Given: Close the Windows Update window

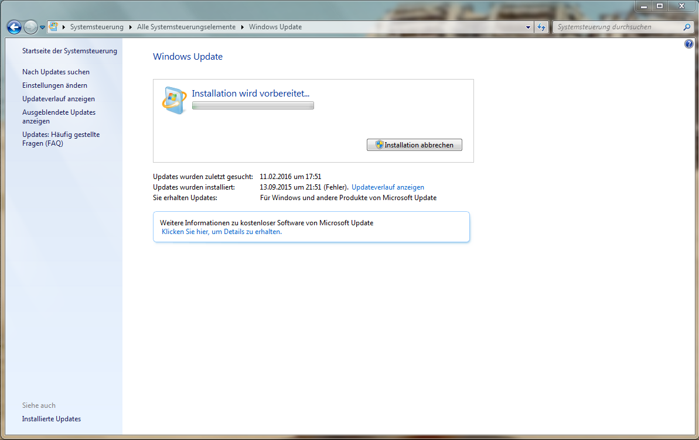Looking at the screenshot, I should coord(681,6).
